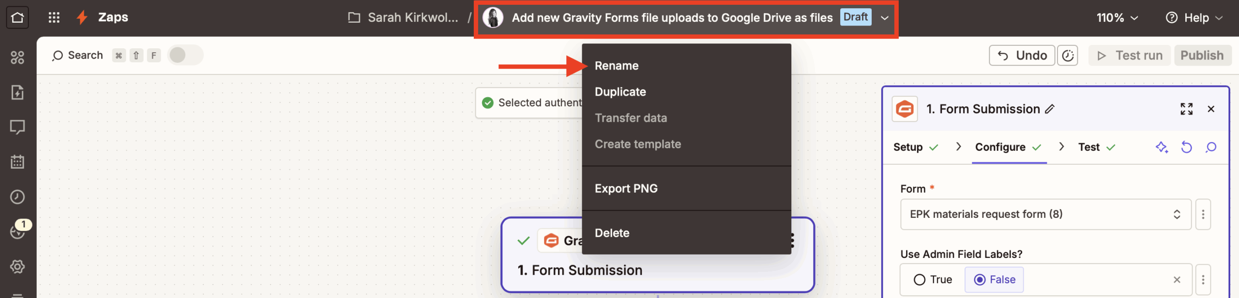
Task: Click the version history icon beside Undo
Action: (x=1068, y=56)
